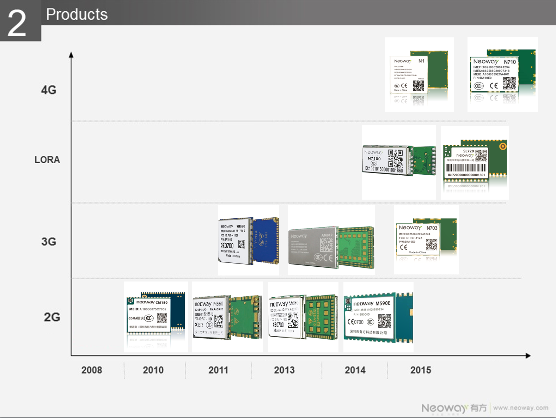Viewport: 556px width, 418px height.
Task: Click the Neoway N1 4G module image
Action: [x=419, y=75]
